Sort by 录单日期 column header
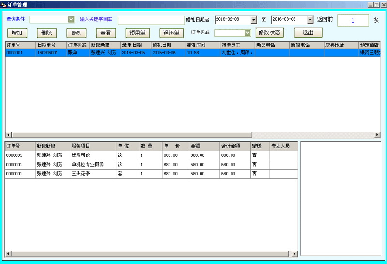This screenshot has height=264, width=387. click(x=136, y=45)
